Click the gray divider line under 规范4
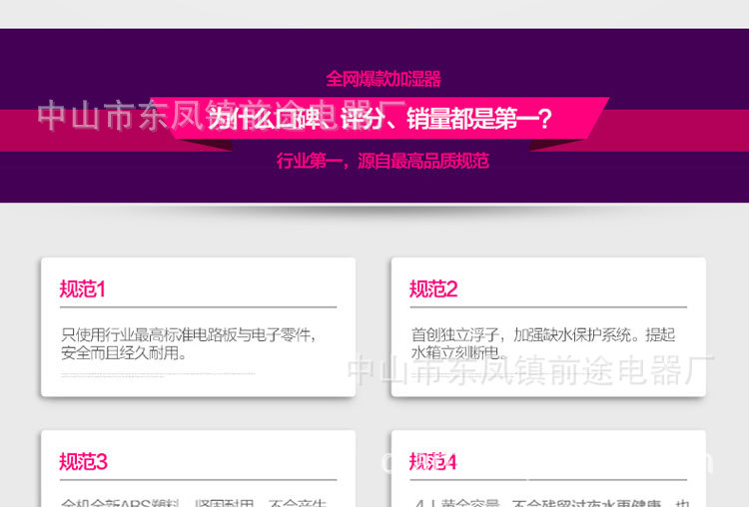Screen dimensions: 749x507 (548, 480)
